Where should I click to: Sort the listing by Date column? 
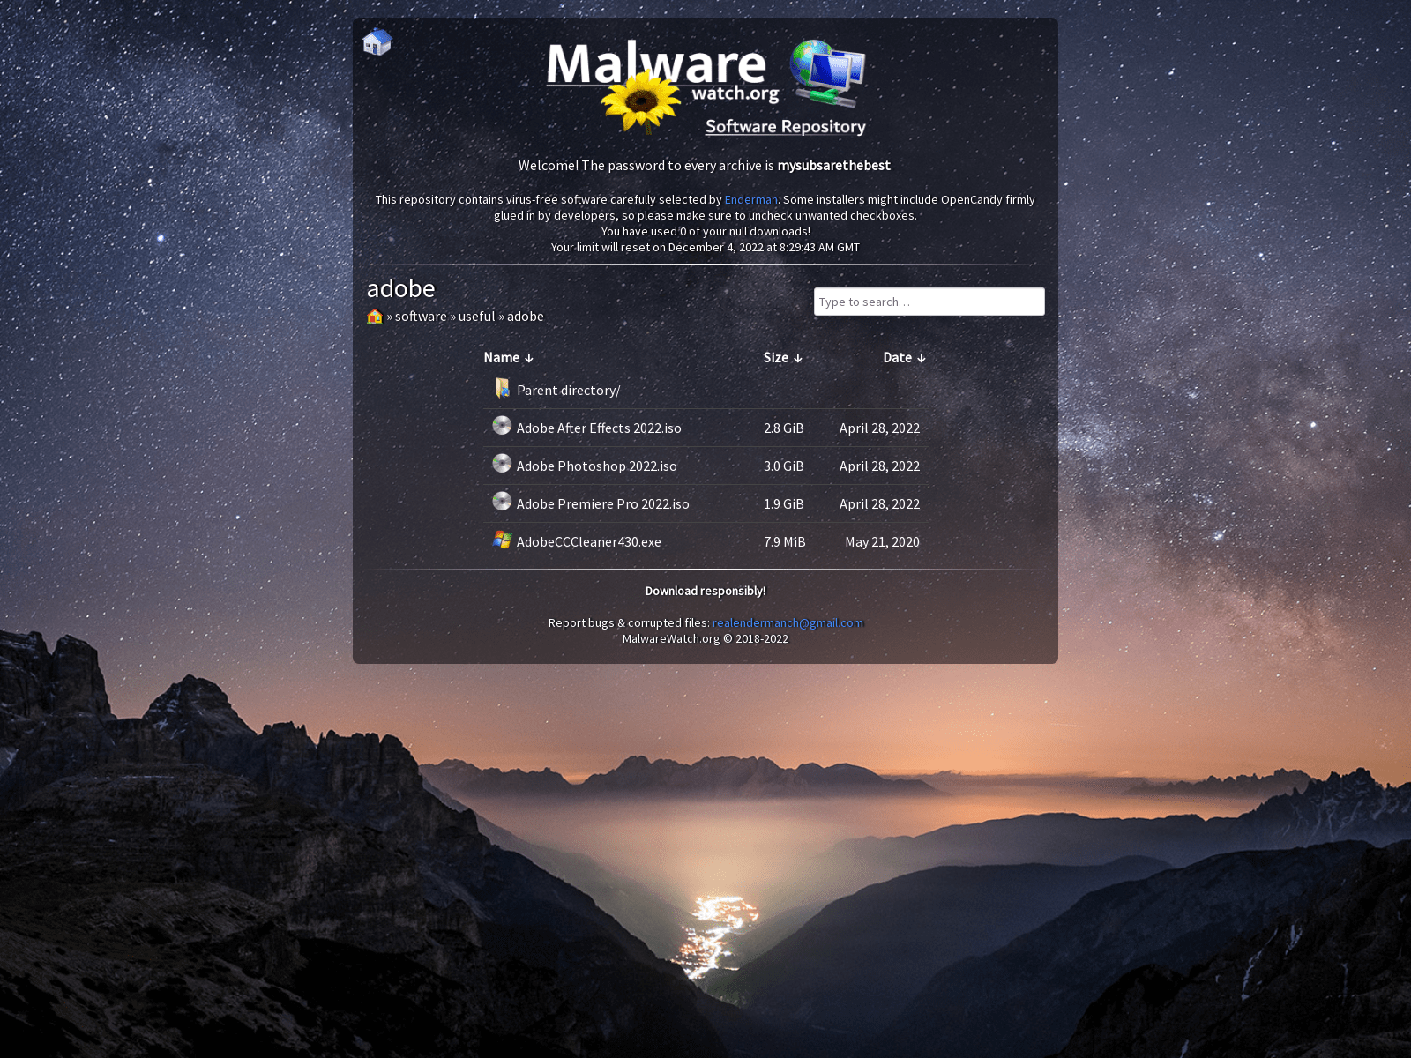tap(905, 358)
